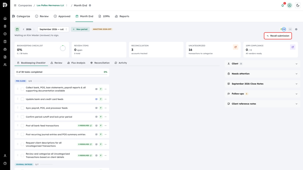Click the Bookkeeping Checklist progress ring
The height and width of the screenshot is (170, 303).
tap(63, 48)
